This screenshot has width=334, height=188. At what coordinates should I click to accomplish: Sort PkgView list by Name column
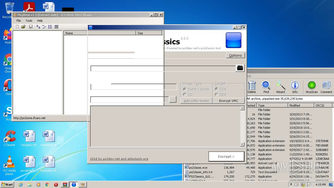100,33
